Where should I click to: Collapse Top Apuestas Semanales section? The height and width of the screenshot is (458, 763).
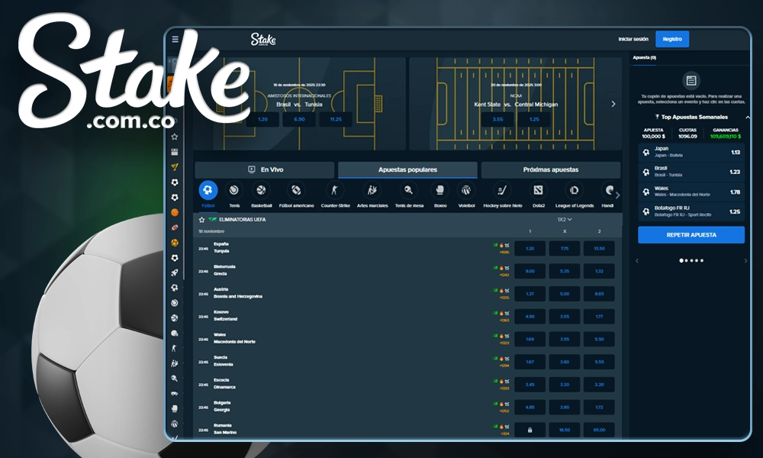point(747,118)
